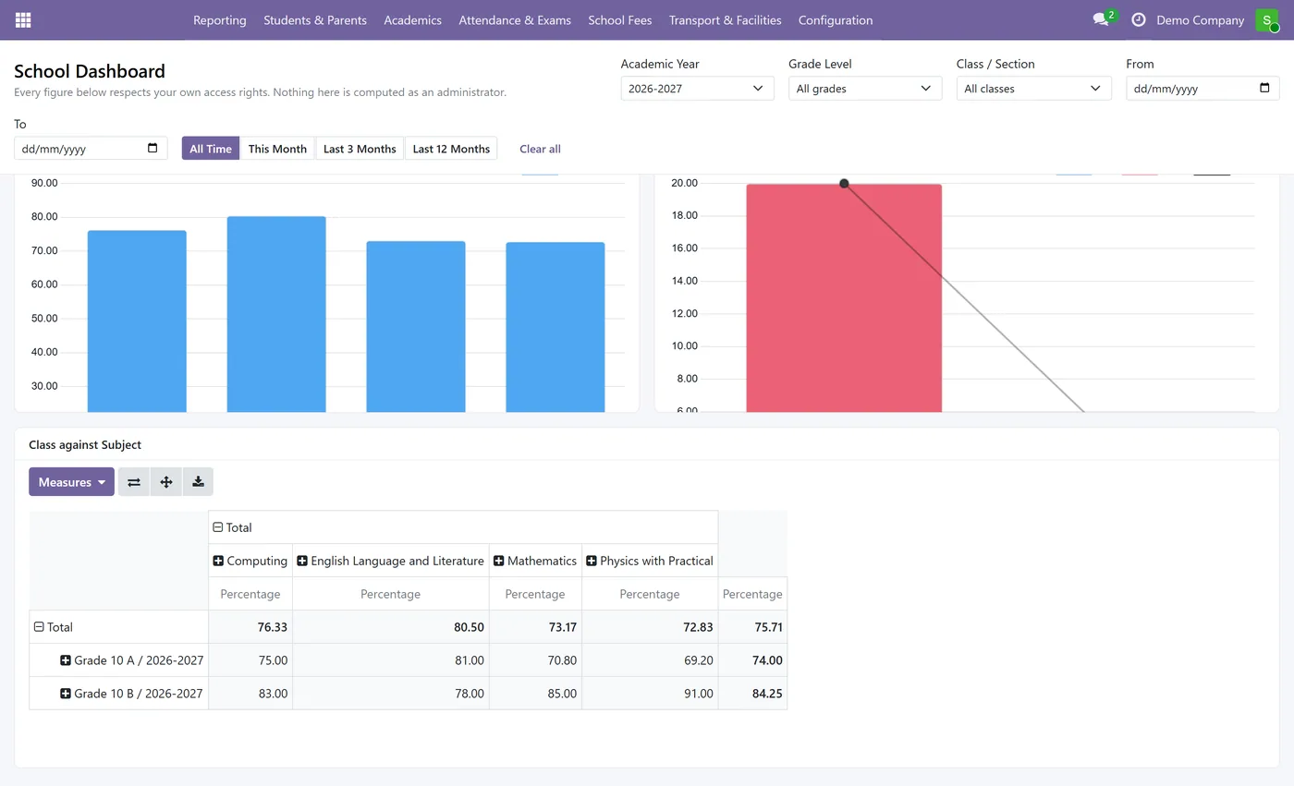Expand the Mathematics column header
The image size is (1294, 786).
[535, 561]
